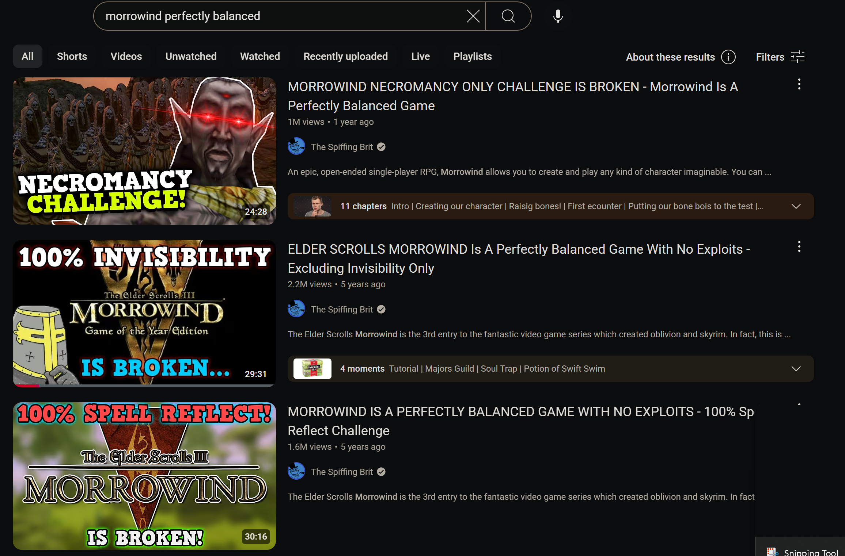Expand the 4 moments chevron
Image resolution: width=845 pixels, height=556 pixels.
796,369
